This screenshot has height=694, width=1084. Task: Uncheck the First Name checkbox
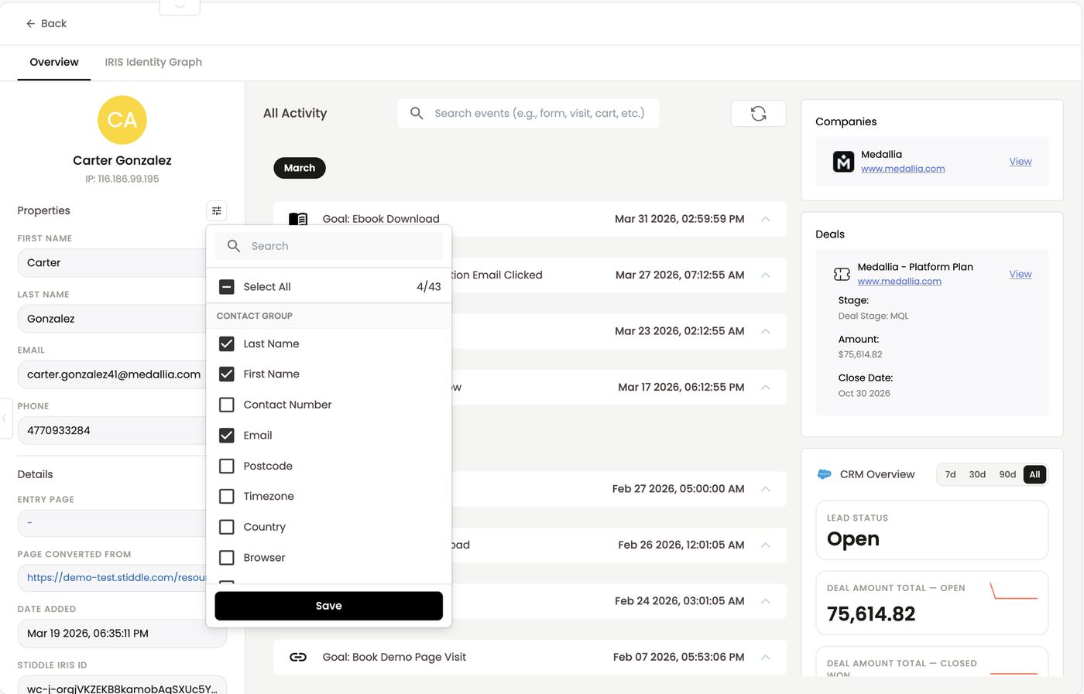(227, 374)
